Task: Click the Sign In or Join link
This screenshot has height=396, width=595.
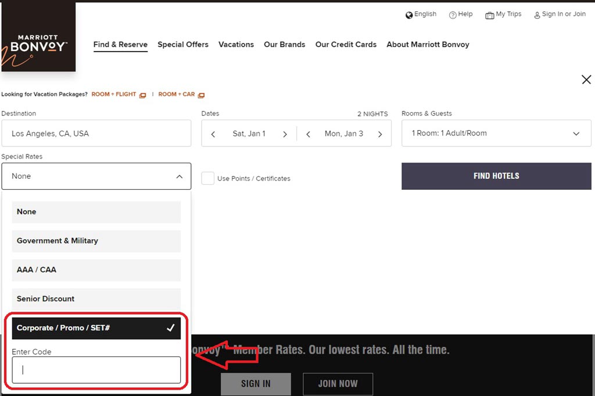Action: (x=564, y=14)
